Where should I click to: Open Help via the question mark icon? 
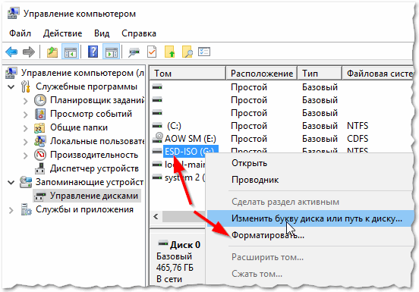pyautogui.click(x=93, y=52)
